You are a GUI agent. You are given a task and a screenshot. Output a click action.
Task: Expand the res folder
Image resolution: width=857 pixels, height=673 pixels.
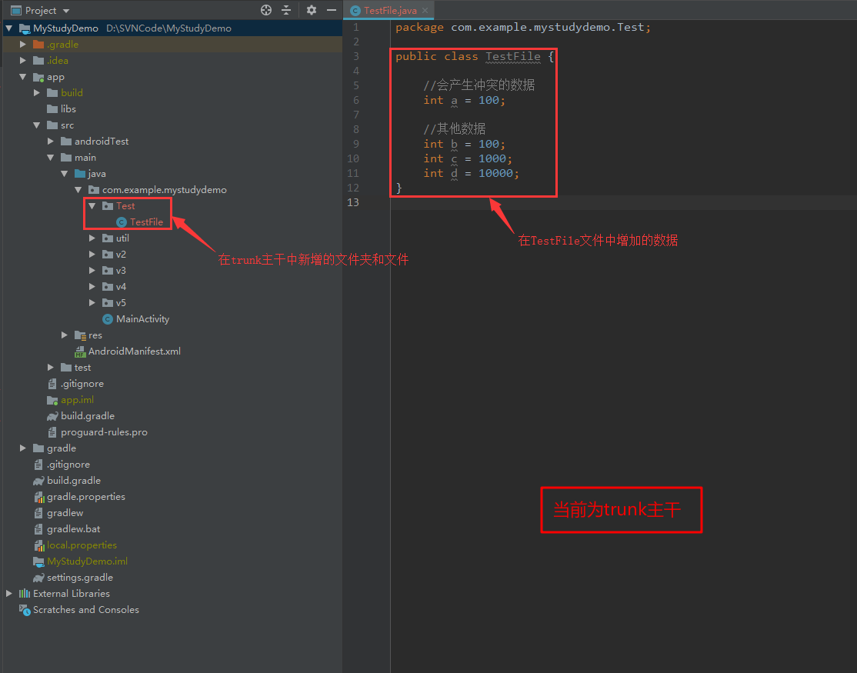pyautogui.click(x=65, y=335)
